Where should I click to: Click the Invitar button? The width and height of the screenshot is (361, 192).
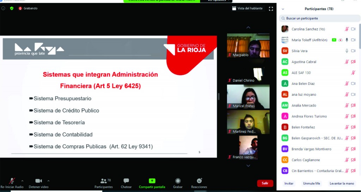point(289,184)
